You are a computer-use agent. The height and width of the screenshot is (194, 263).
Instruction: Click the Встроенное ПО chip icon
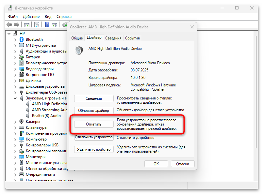coord(22,75)
